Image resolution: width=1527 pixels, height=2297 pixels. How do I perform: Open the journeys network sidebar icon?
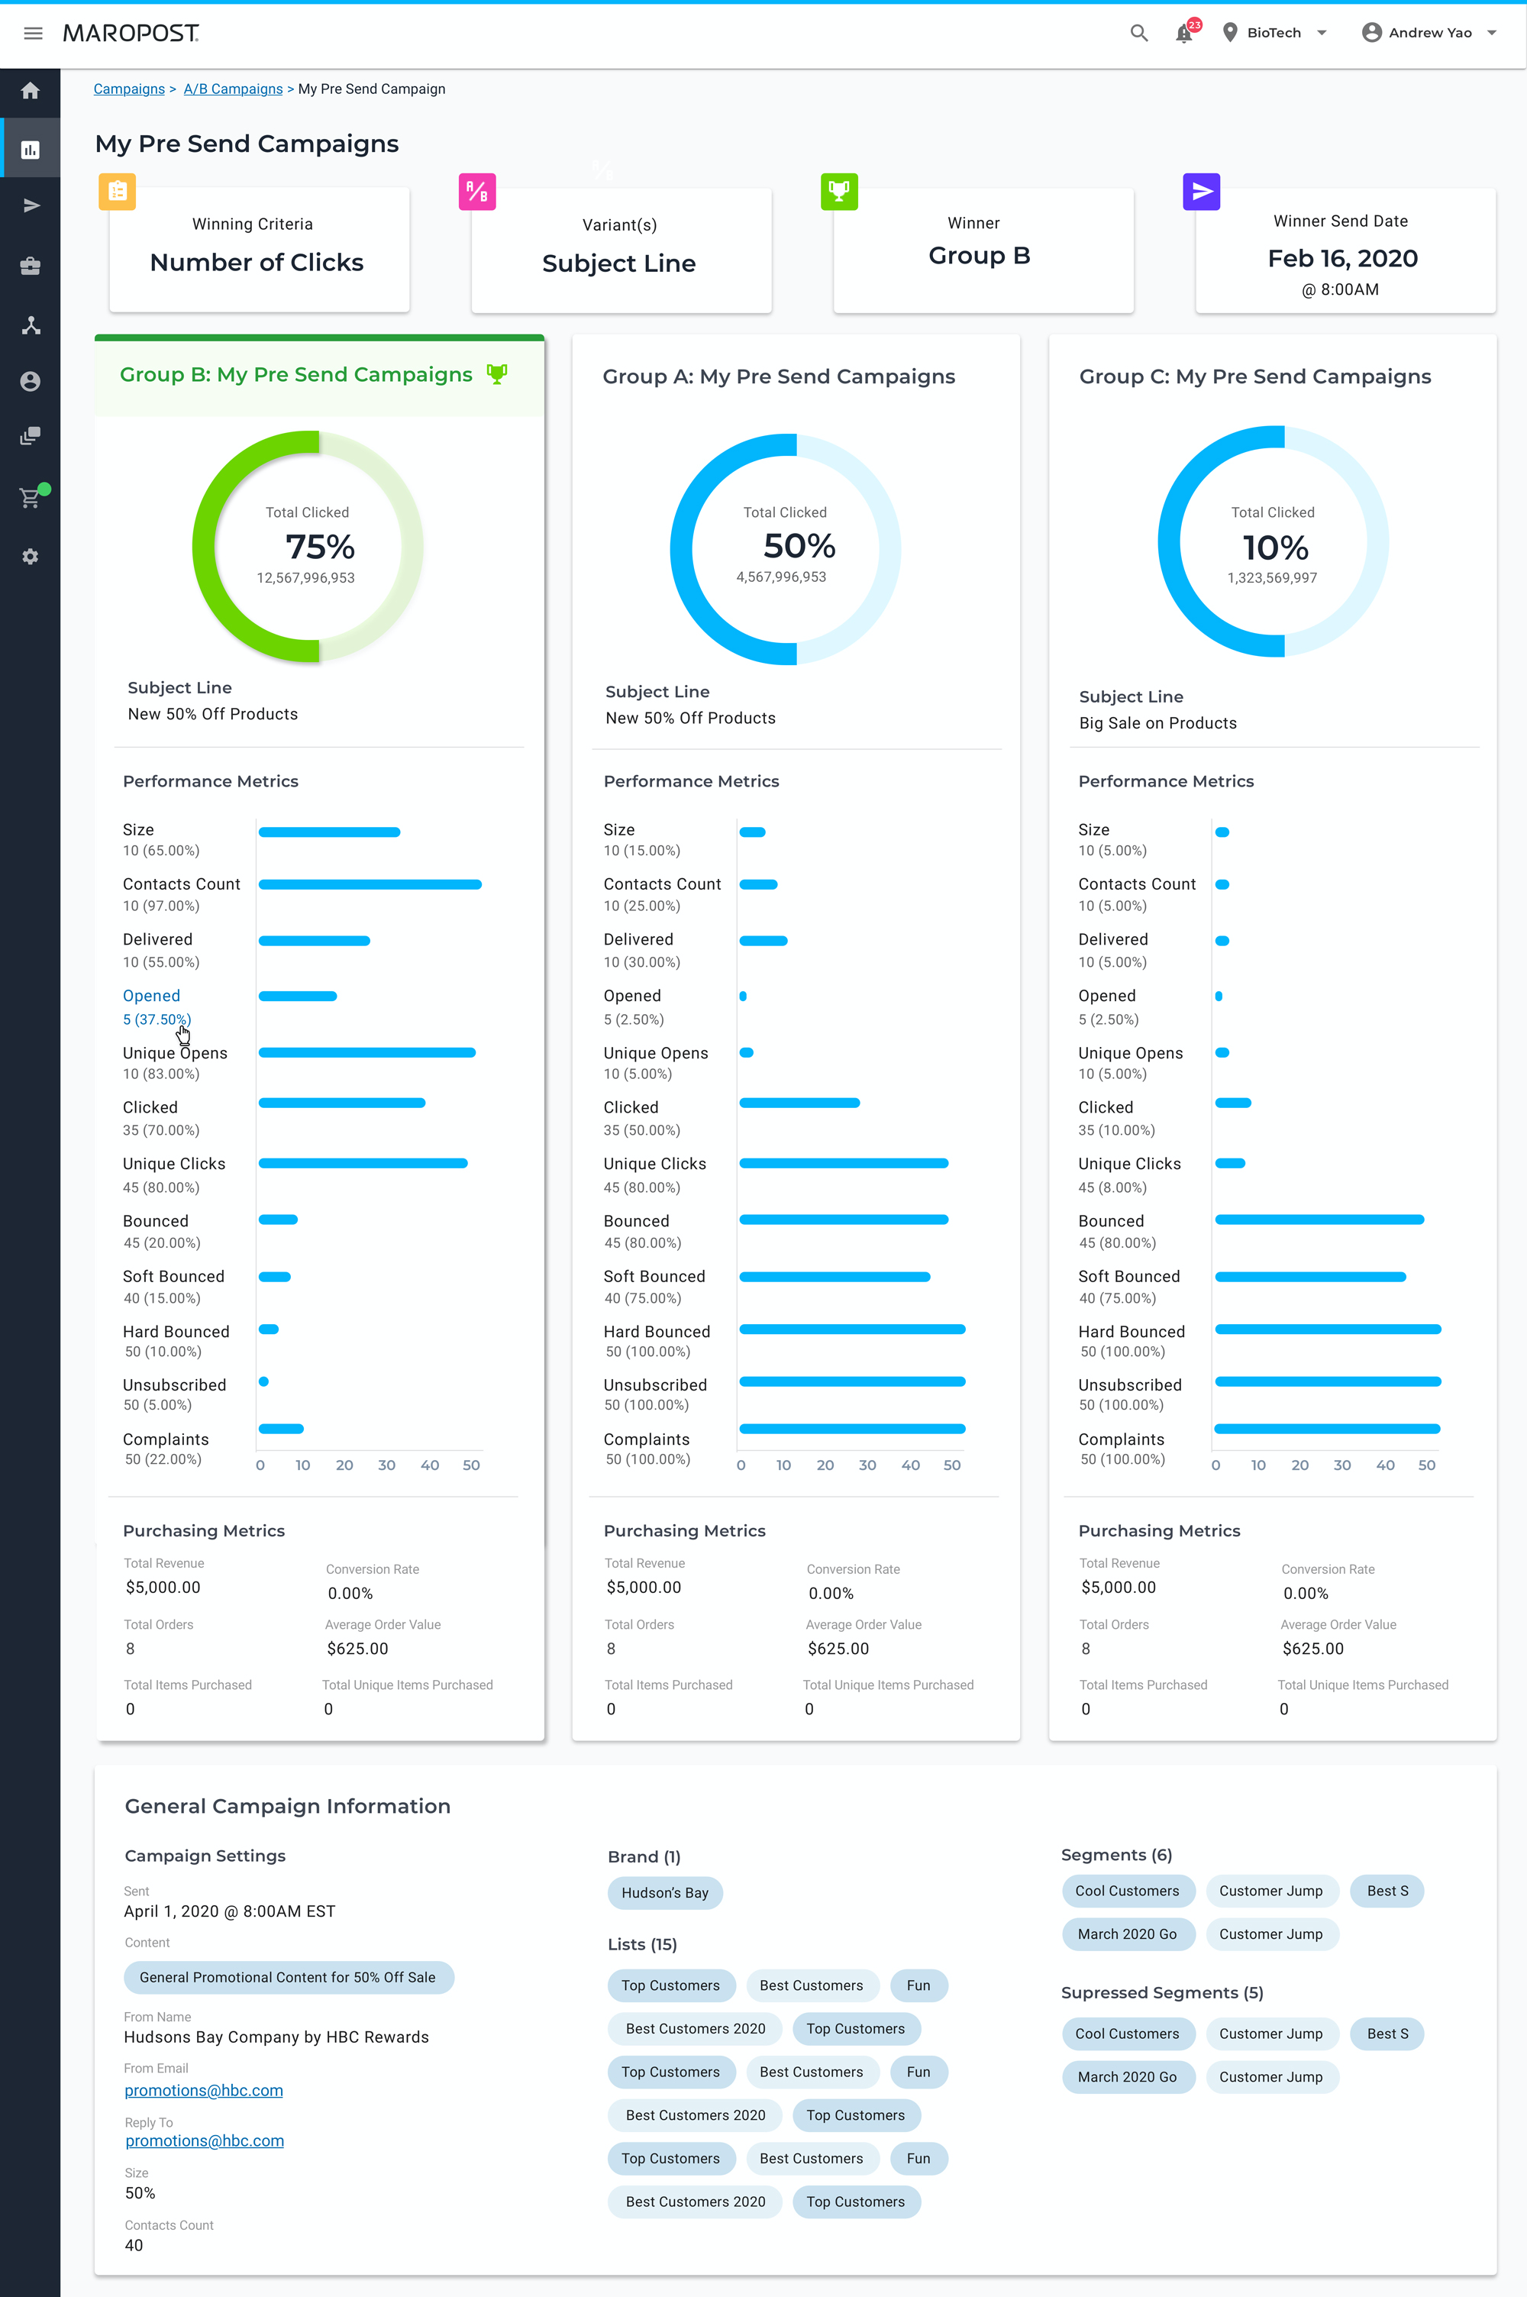tap(31, 325)
